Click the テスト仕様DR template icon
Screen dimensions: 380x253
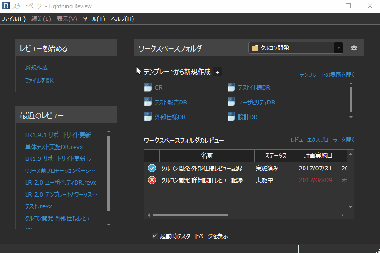pos(231,87)
